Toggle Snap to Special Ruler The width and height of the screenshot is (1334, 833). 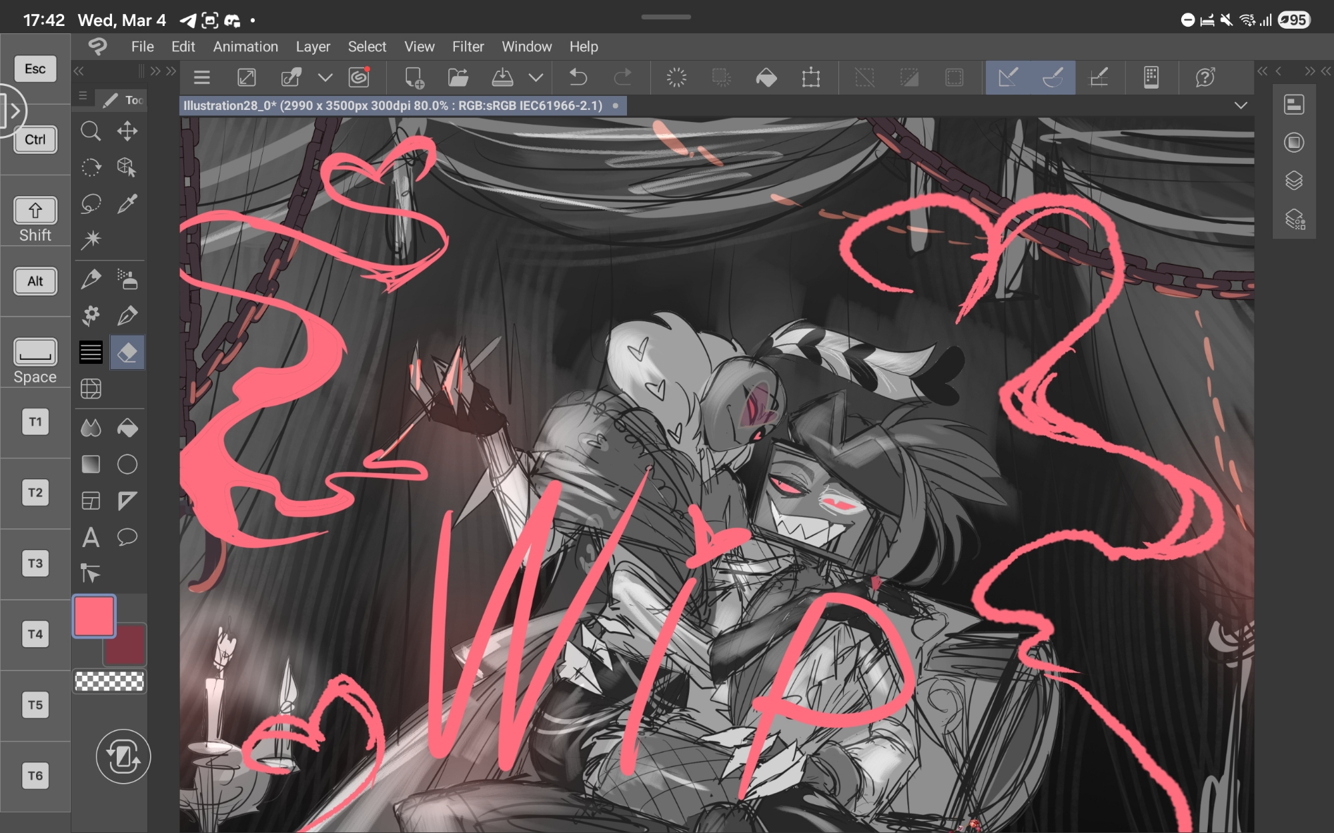click(x=1053, y=77)
